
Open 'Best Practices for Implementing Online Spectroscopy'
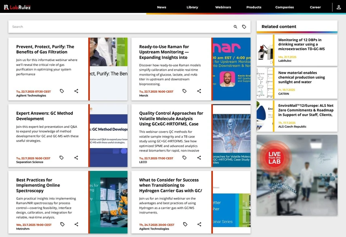click(38, 185)
